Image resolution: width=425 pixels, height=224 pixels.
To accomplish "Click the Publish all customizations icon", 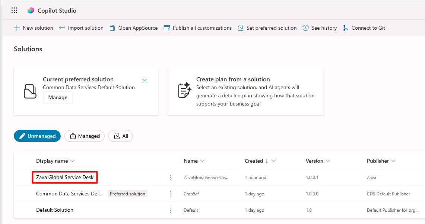I will pos(167,28).
